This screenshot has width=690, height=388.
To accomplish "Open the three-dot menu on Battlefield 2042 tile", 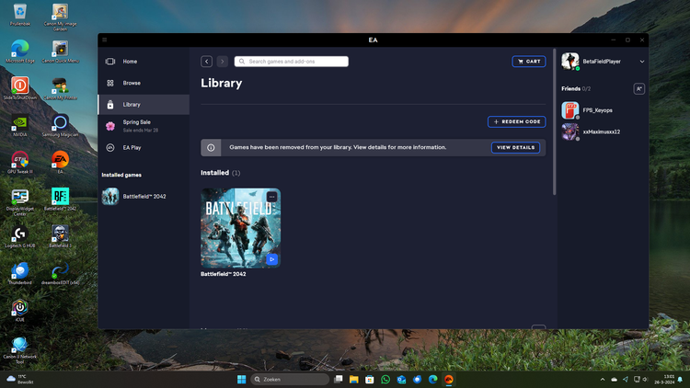I will pos(271,197).
